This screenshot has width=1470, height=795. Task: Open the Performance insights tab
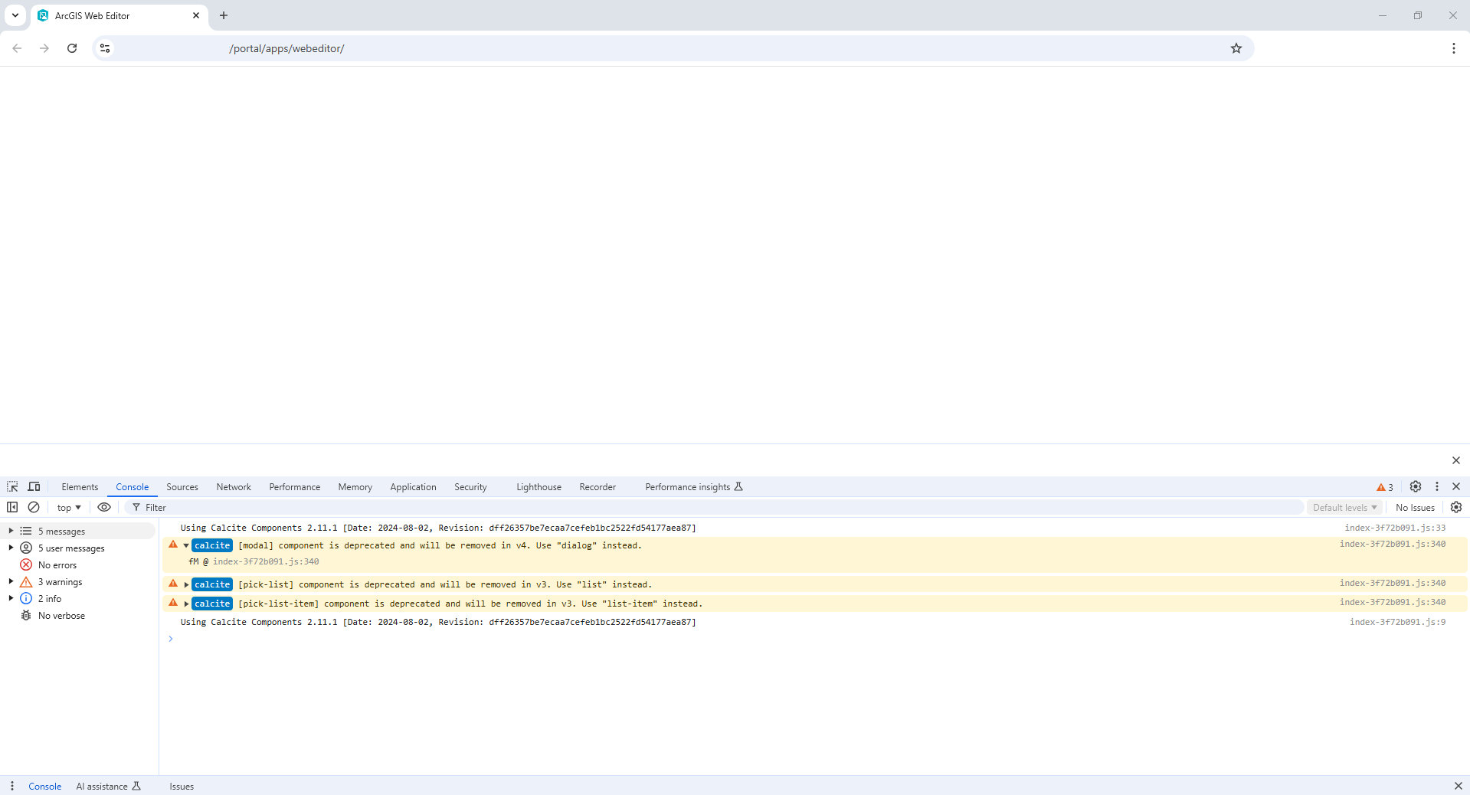point(693,487)
